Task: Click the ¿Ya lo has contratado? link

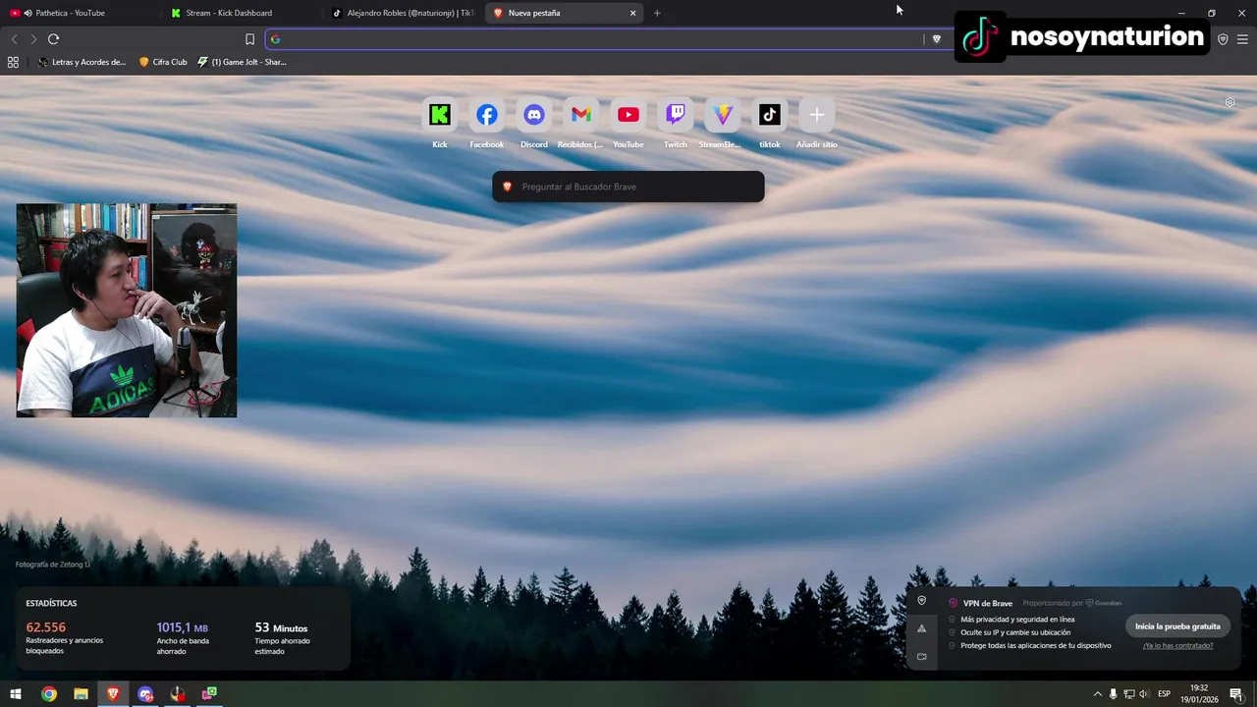Action: [x=1177, y=645]
